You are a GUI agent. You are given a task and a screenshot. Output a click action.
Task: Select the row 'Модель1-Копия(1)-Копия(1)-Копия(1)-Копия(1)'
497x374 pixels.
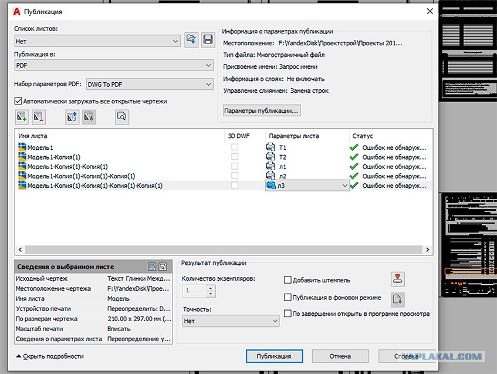pos(224,186)
